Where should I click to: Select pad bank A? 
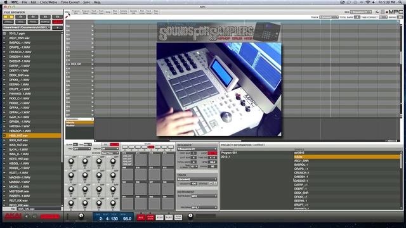pos(125,147)
